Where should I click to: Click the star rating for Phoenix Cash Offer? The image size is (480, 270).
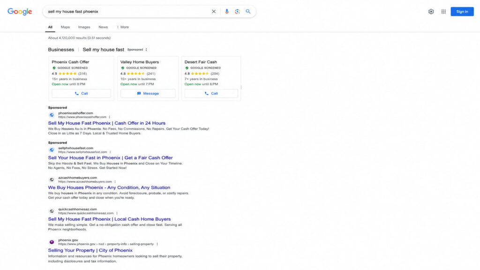[67, 74]
